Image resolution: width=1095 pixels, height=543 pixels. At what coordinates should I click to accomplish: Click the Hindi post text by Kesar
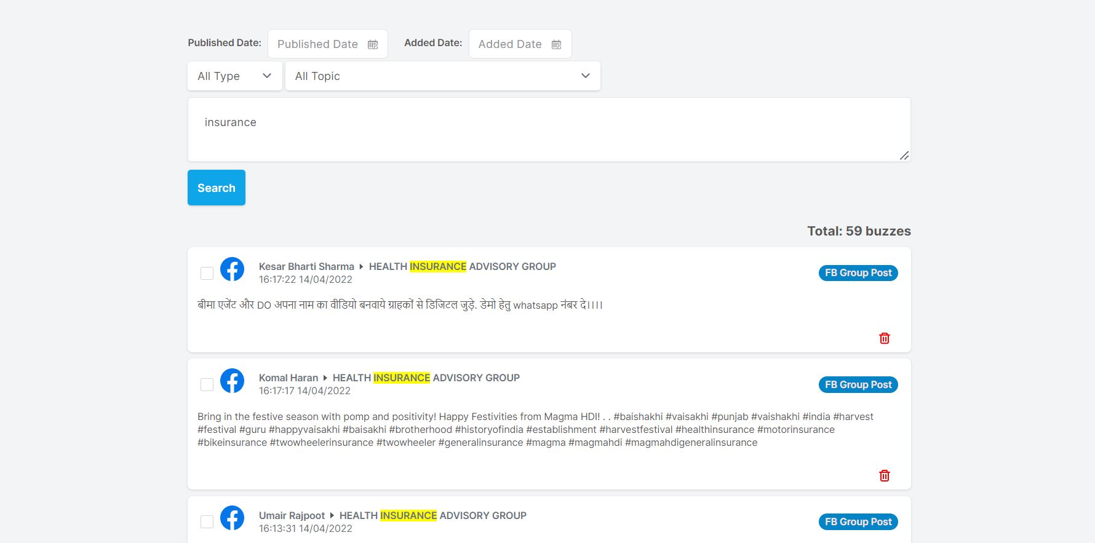click(400, 305)
